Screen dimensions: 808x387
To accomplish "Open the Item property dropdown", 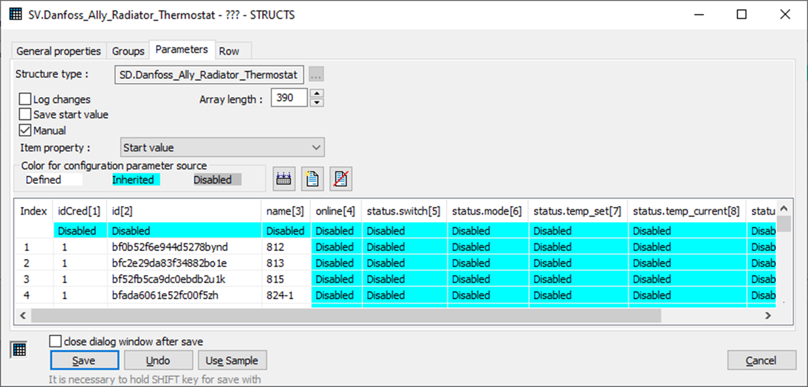I will 222,147.
